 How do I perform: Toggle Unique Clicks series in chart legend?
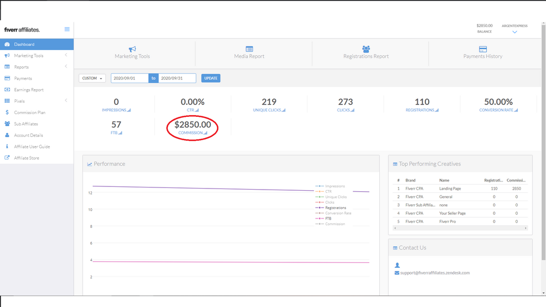point(331,197)
